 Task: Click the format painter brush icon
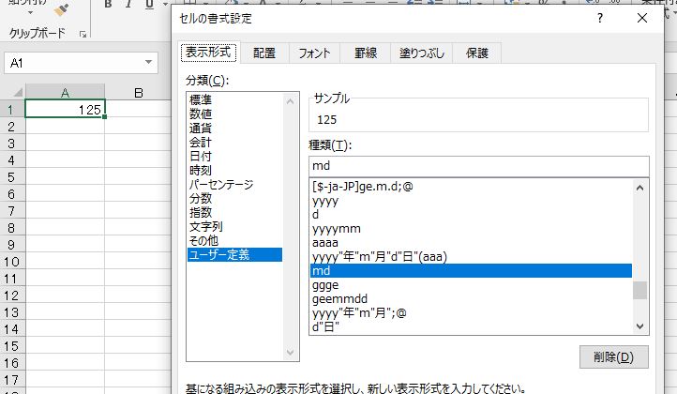pyautogui.click(x=61, y=9)
